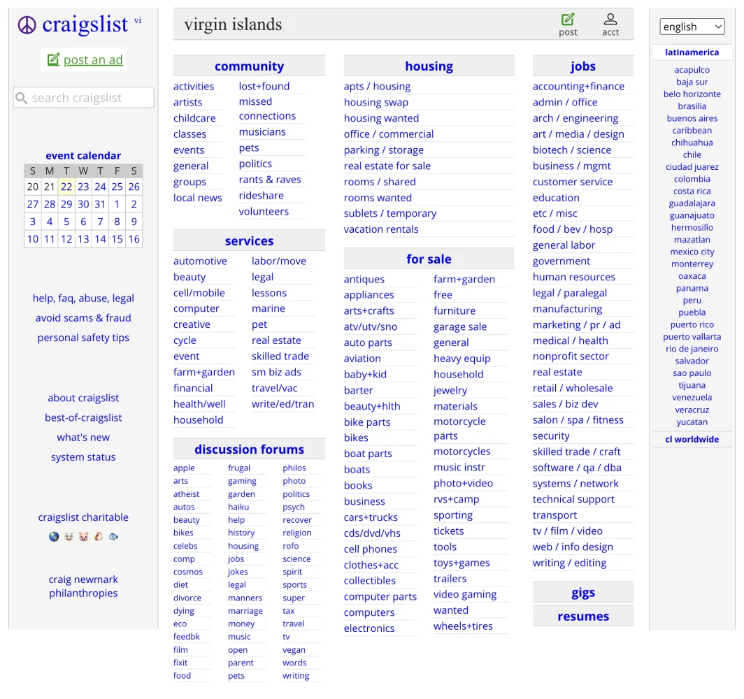
Task: Read avoid scams & fraud page
Action: click(83, 318)
